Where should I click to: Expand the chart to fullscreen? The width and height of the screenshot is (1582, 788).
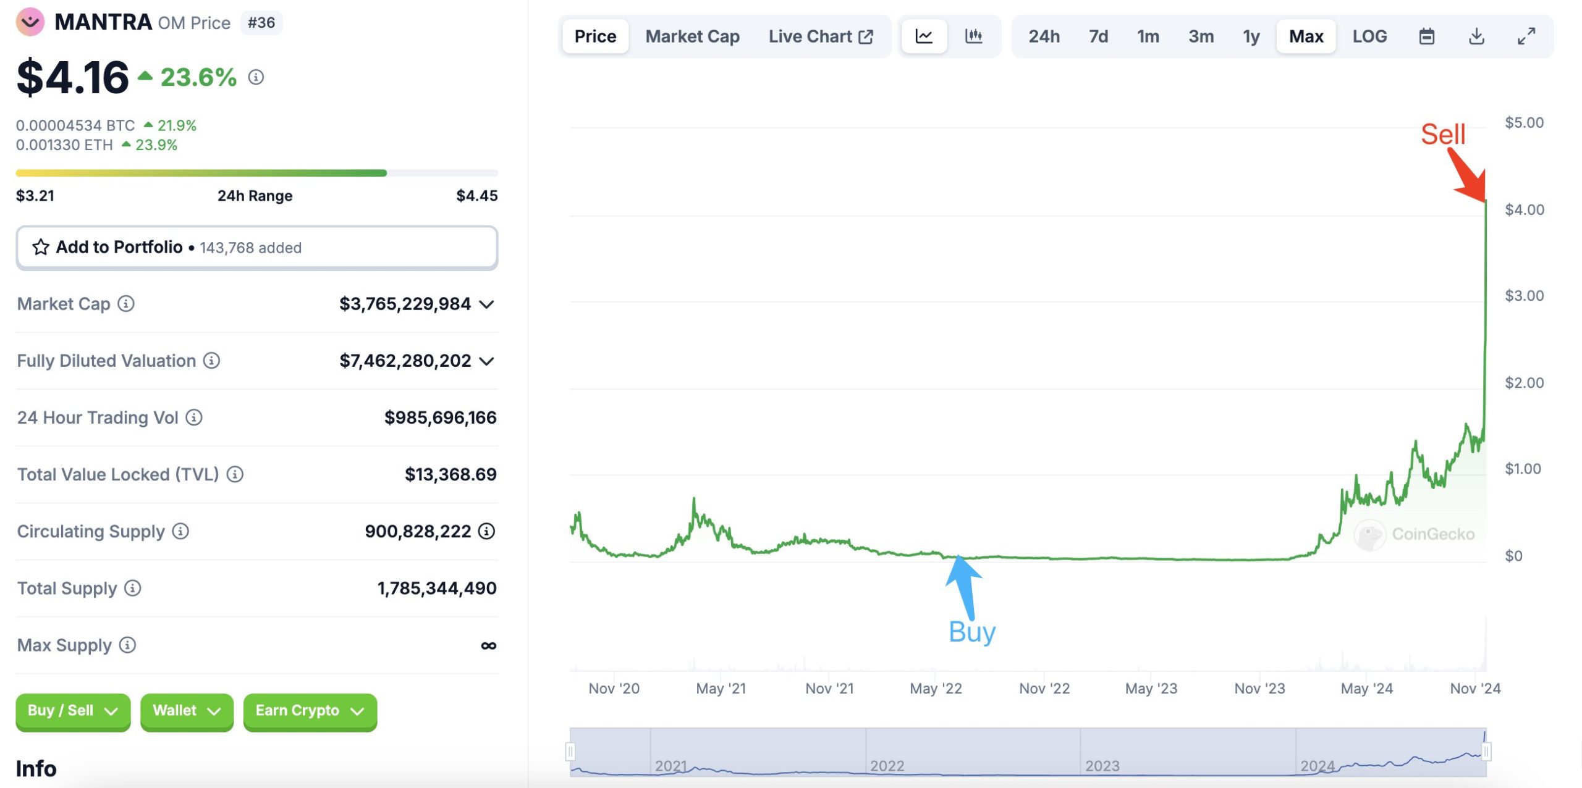point(1526,36)
